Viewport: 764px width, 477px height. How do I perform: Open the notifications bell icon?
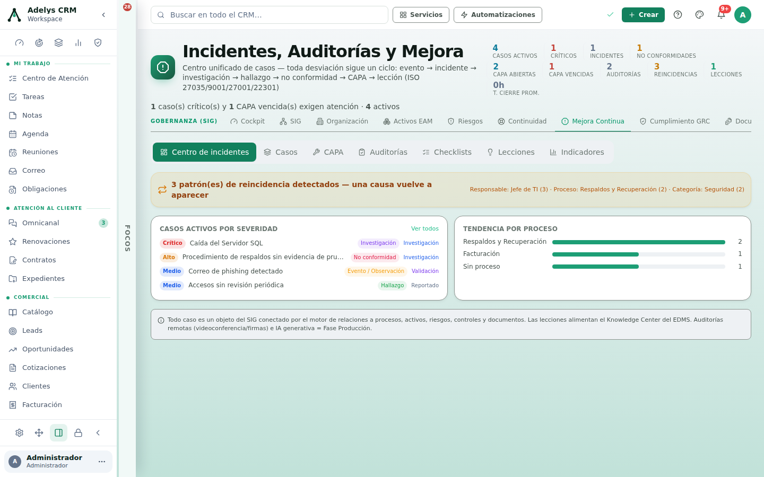point(721,15)
